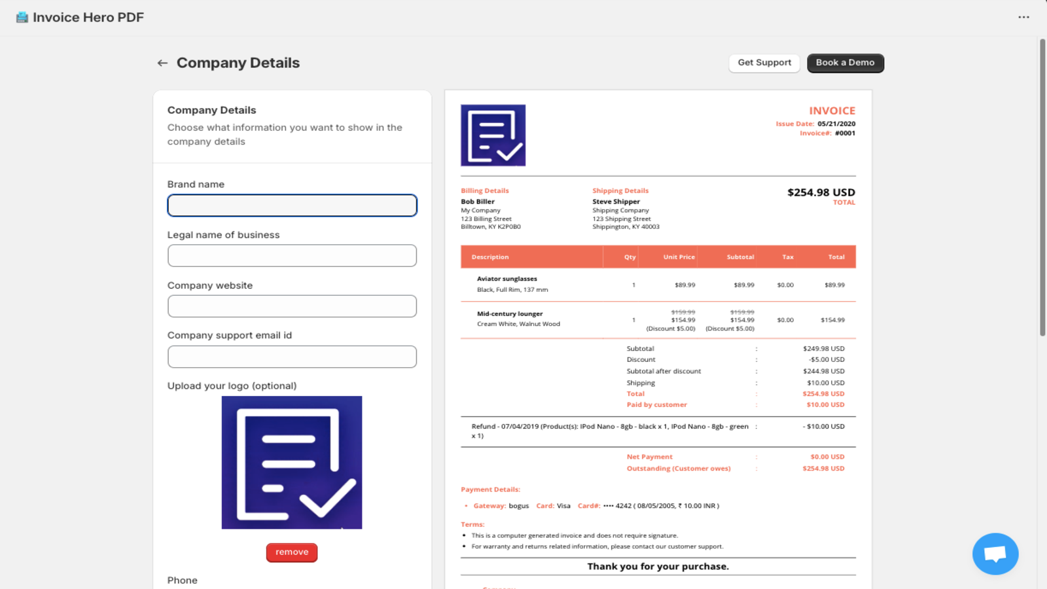Click the Shipping Details heading
The image size is (1047, 589).
coord(620,191)
